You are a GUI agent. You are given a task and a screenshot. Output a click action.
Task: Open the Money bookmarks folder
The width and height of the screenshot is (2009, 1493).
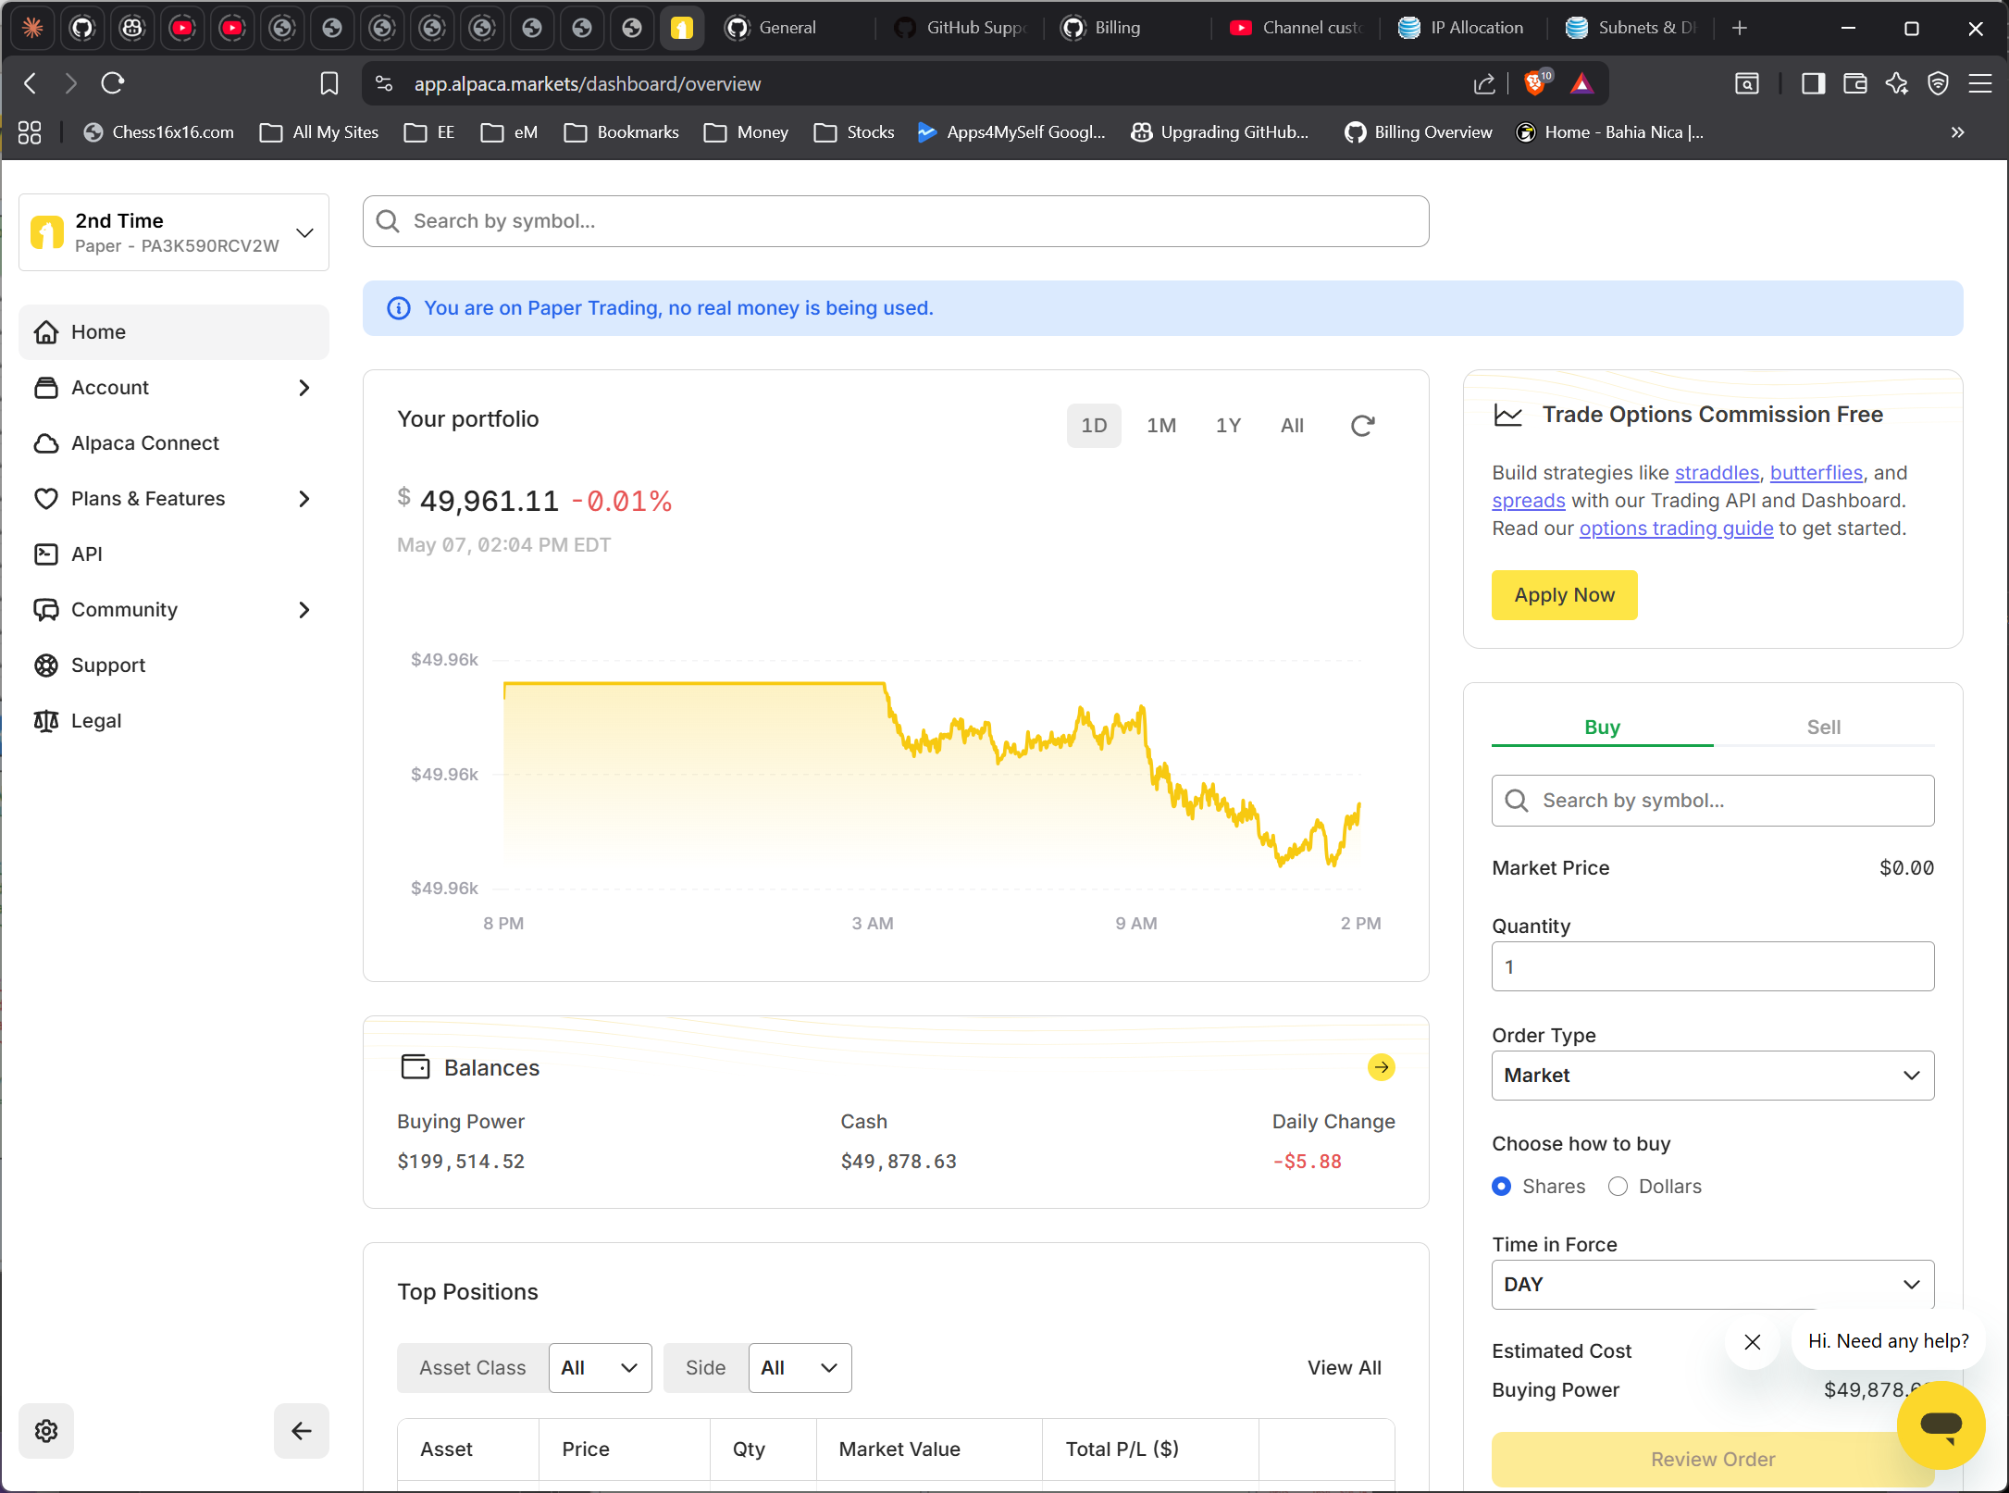point(746,132)
